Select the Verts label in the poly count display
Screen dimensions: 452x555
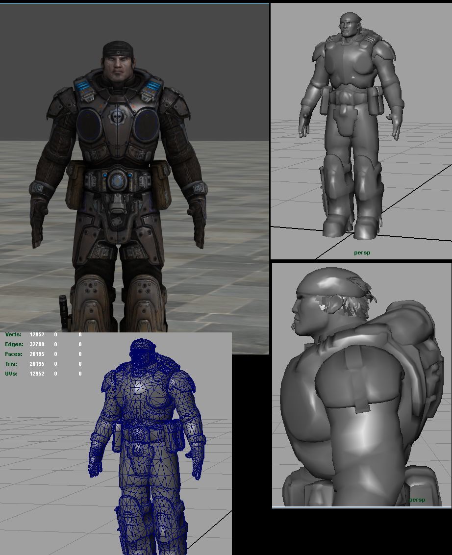point(13,334)
